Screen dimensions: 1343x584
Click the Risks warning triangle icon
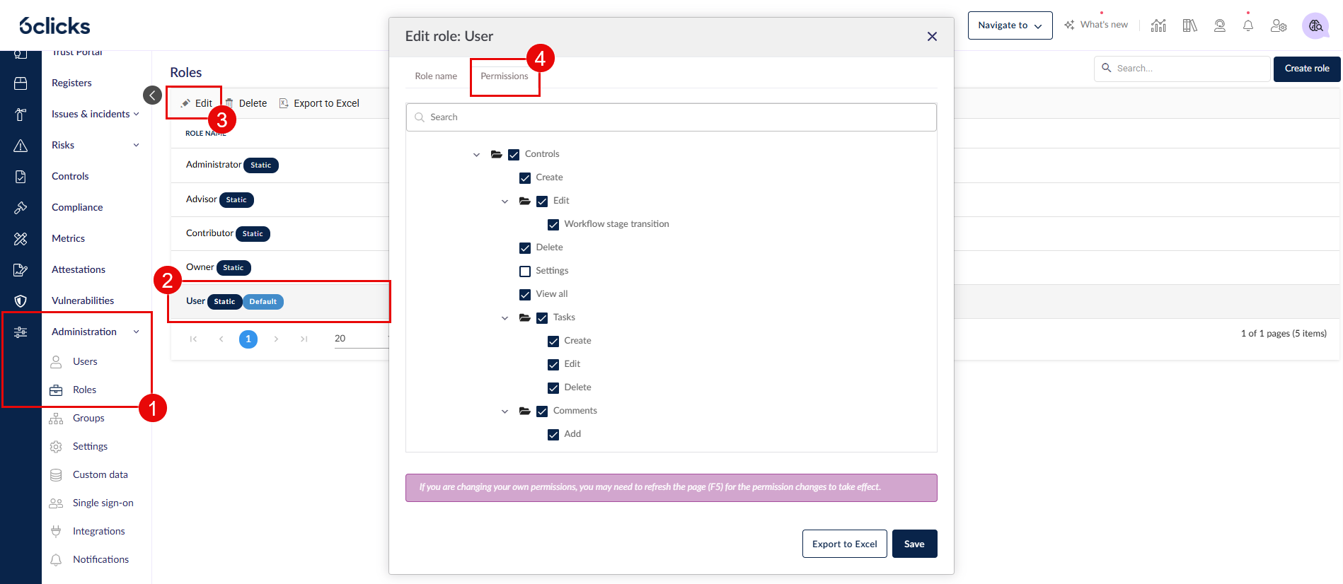[x=21, y=146]
